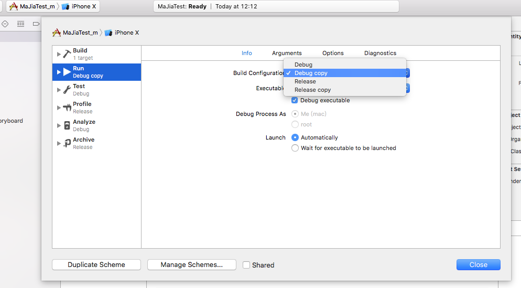The image size is (521, 288).
Task: Expand the Build disclosure triangle
Action: (59, 54)
